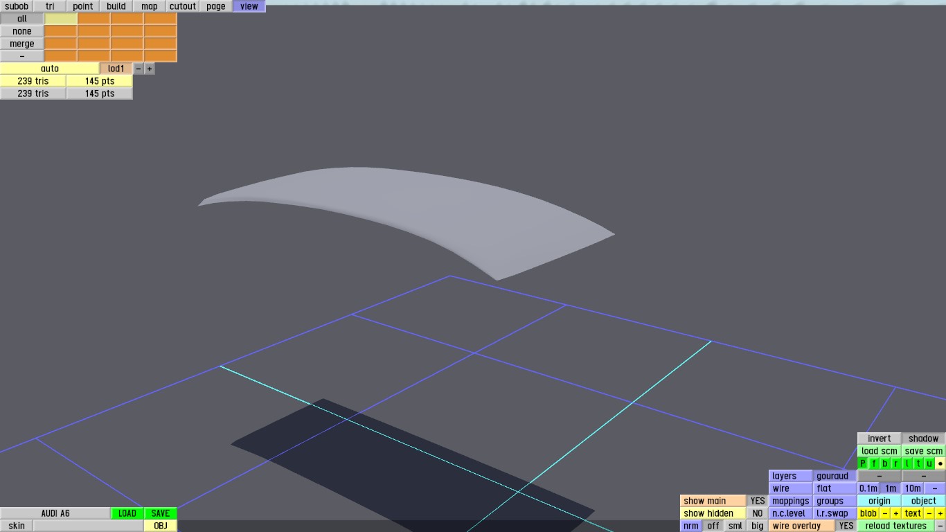Enable flat shading
Viewport: 946px width, 532px height.
point(835,488)
